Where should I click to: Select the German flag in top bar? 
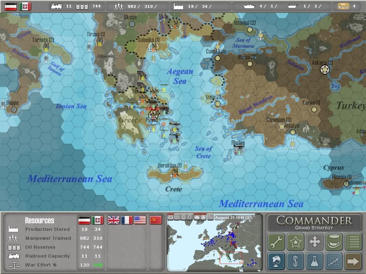point(11,6)
